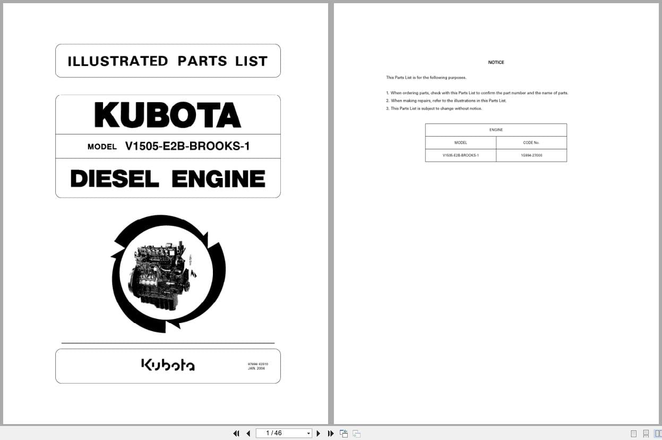662x440 pixels.
Task: Jump to the last page
Action: 331,433
